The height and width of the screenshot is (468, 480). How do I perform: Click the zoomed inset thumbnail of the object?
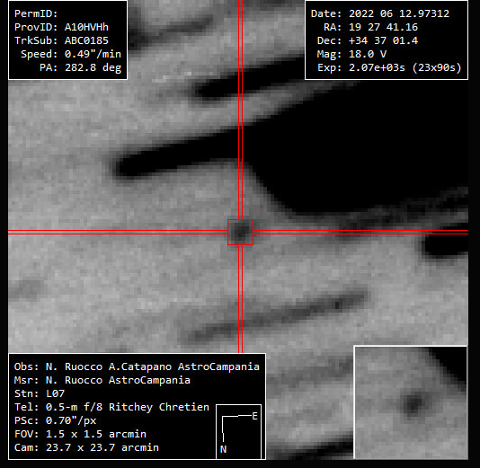[411, 402]
